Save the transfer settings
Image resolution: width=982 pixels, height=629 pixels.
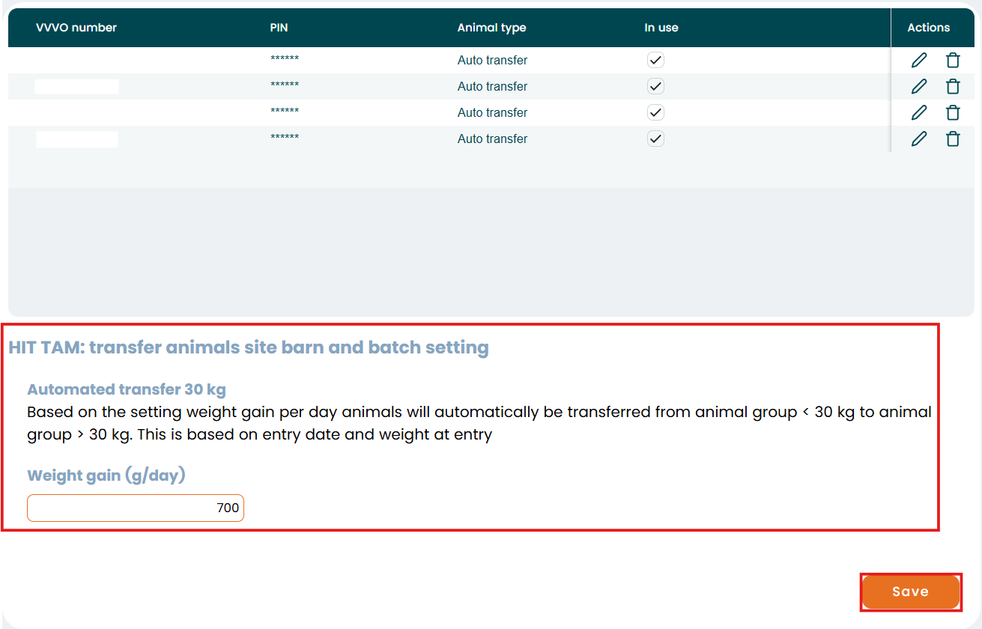911,592
